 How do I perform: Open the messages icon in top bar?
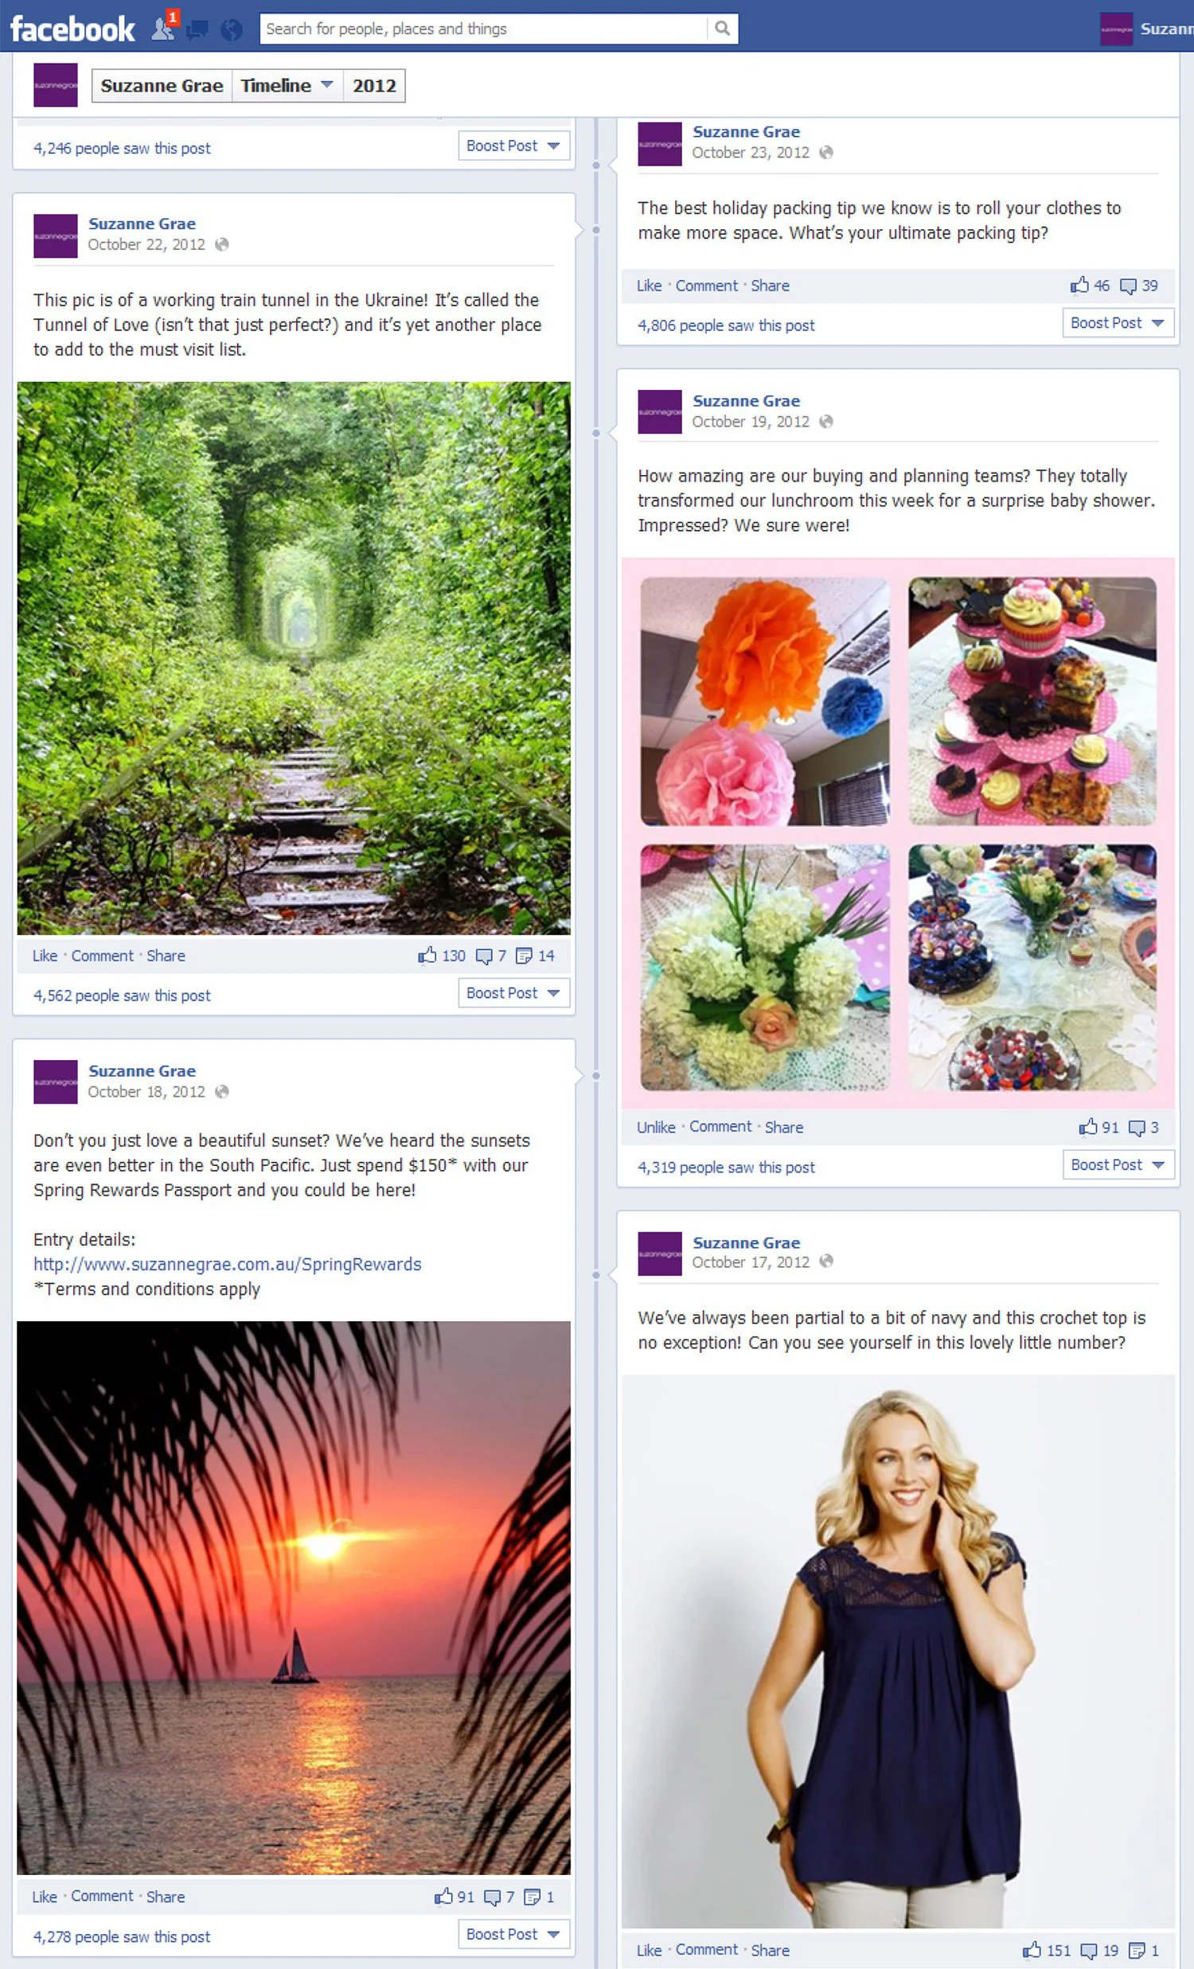click(197, 30)
